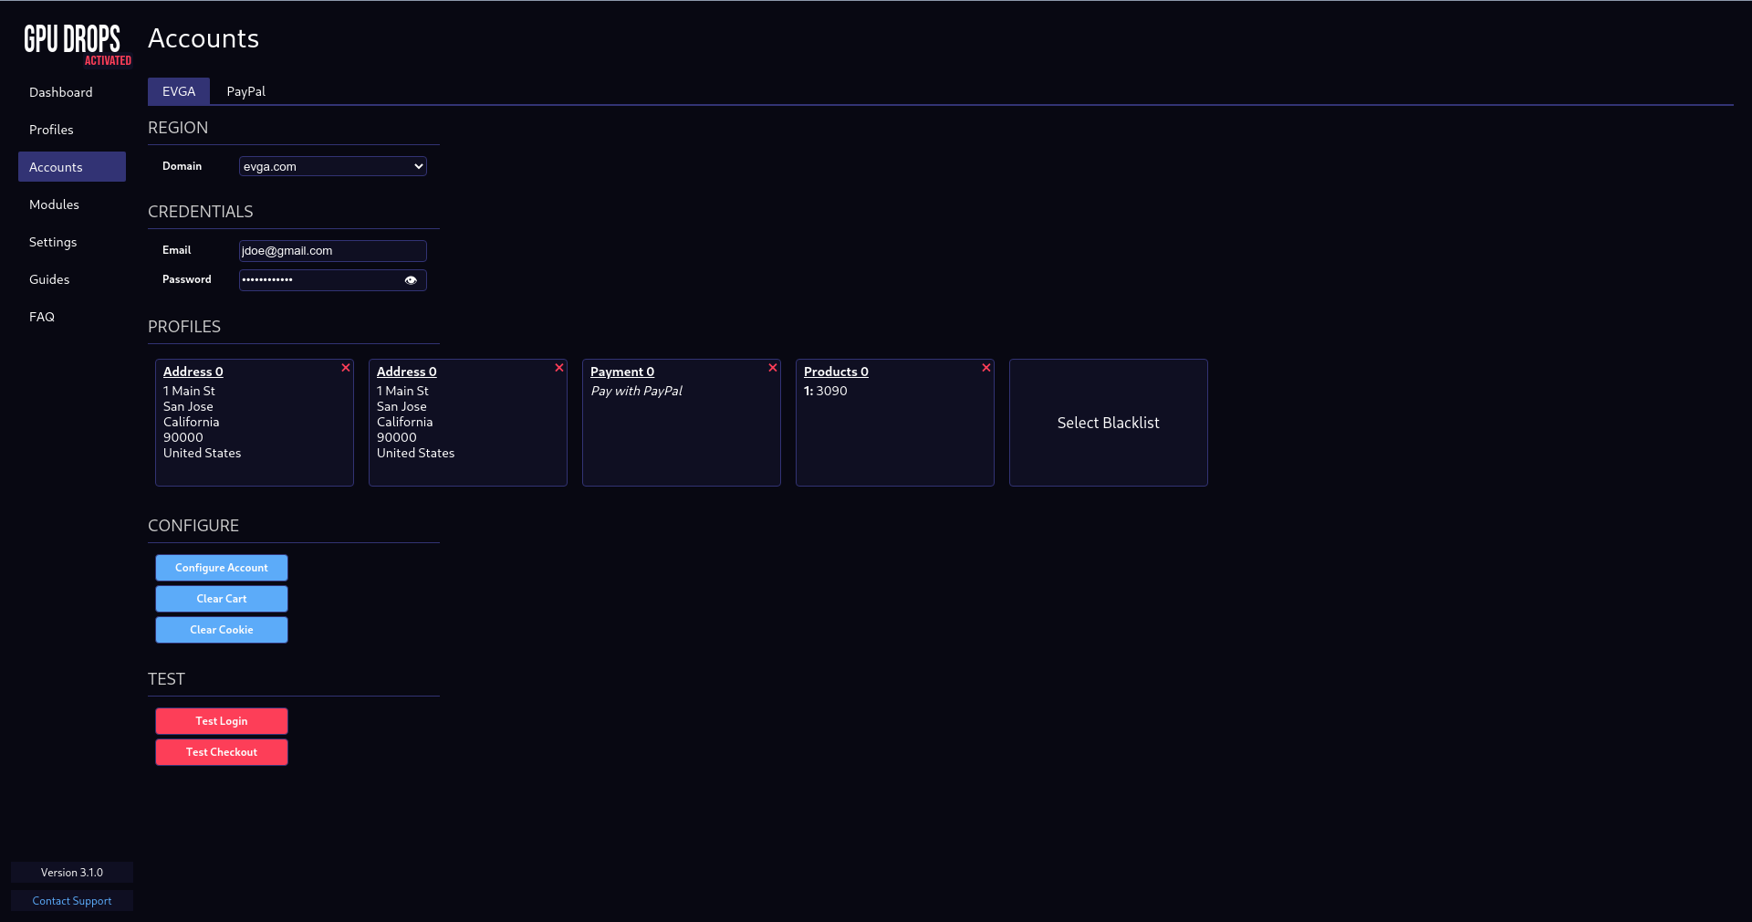1752x922 pixels.
Task: Click the Email field with jdoe@gmail.com
Action: pyautogui.click(x=333, y=251)
